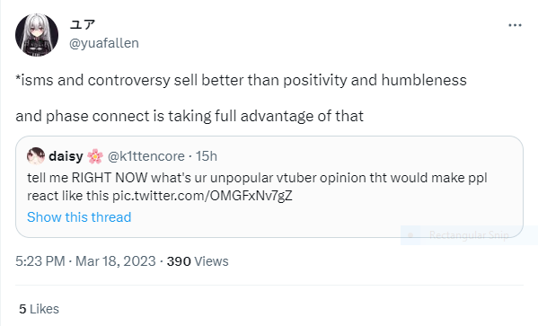The image size is (538, 326).
Task: Click the Rectangular Snip overlay icon
Action: click(x=410, y=235)
